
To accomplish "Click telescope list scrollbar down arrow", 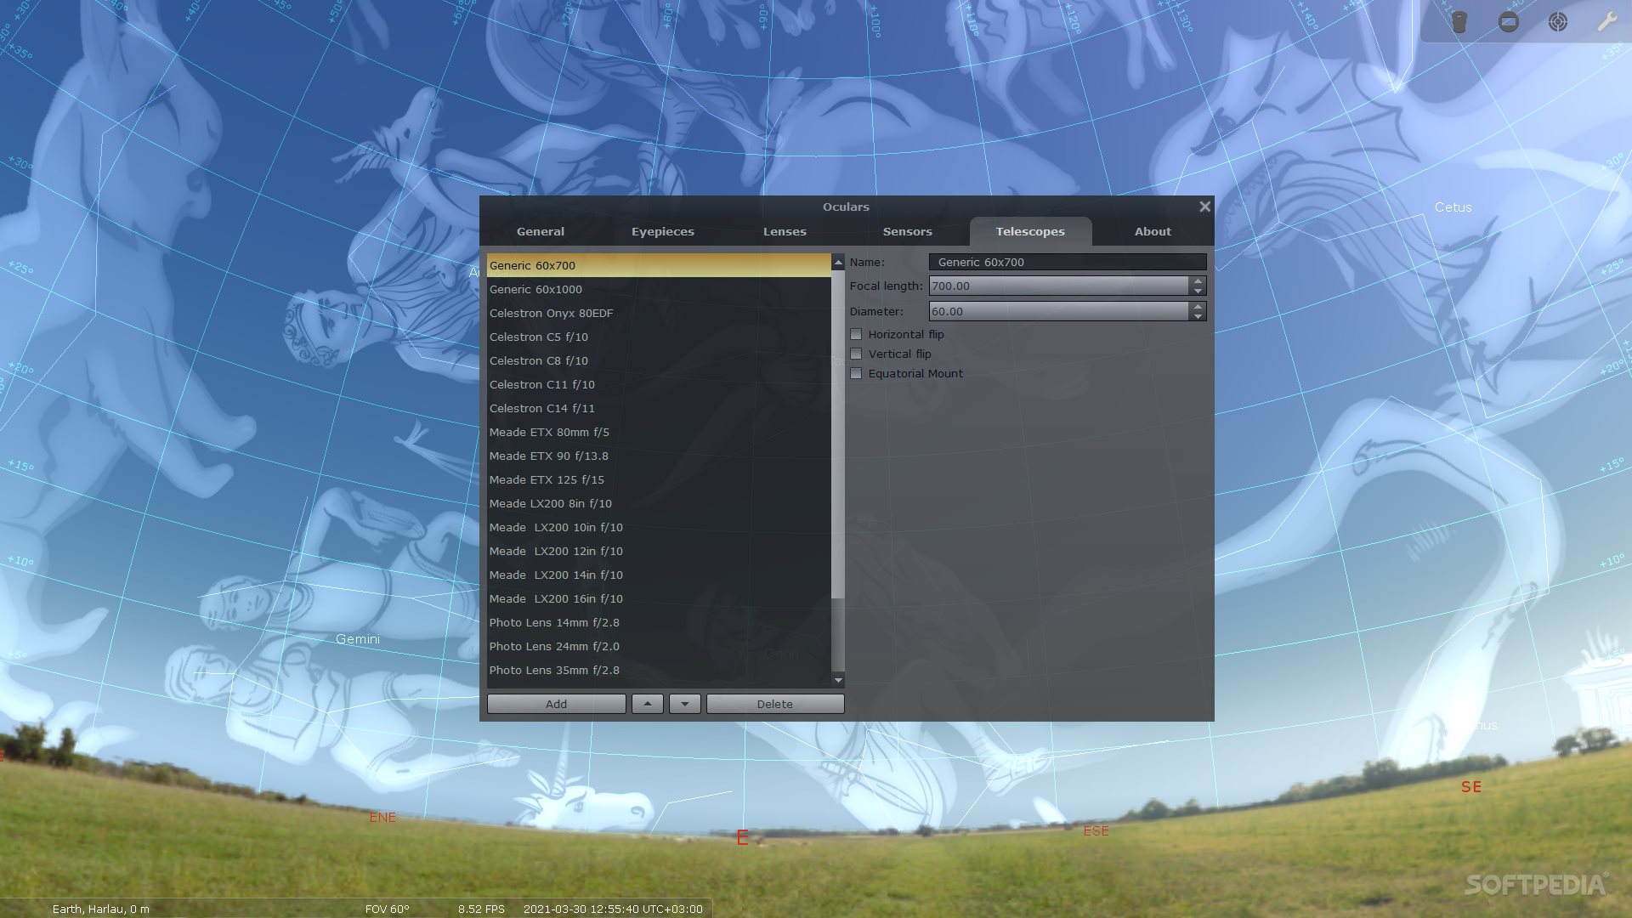I will click(838, 679).
